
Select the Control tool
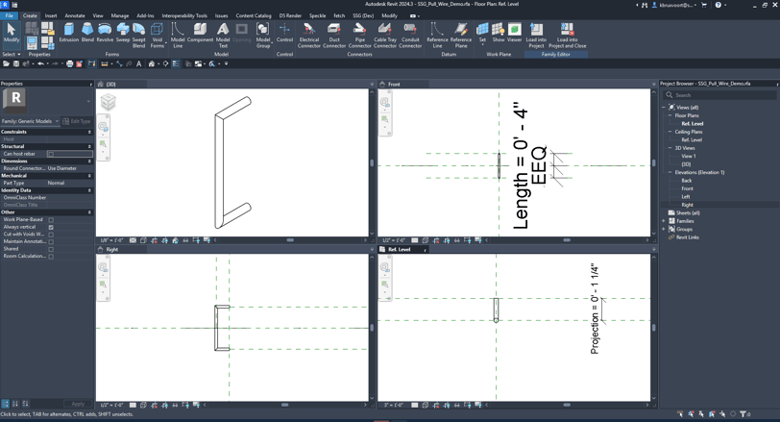(x=284, y=33)
